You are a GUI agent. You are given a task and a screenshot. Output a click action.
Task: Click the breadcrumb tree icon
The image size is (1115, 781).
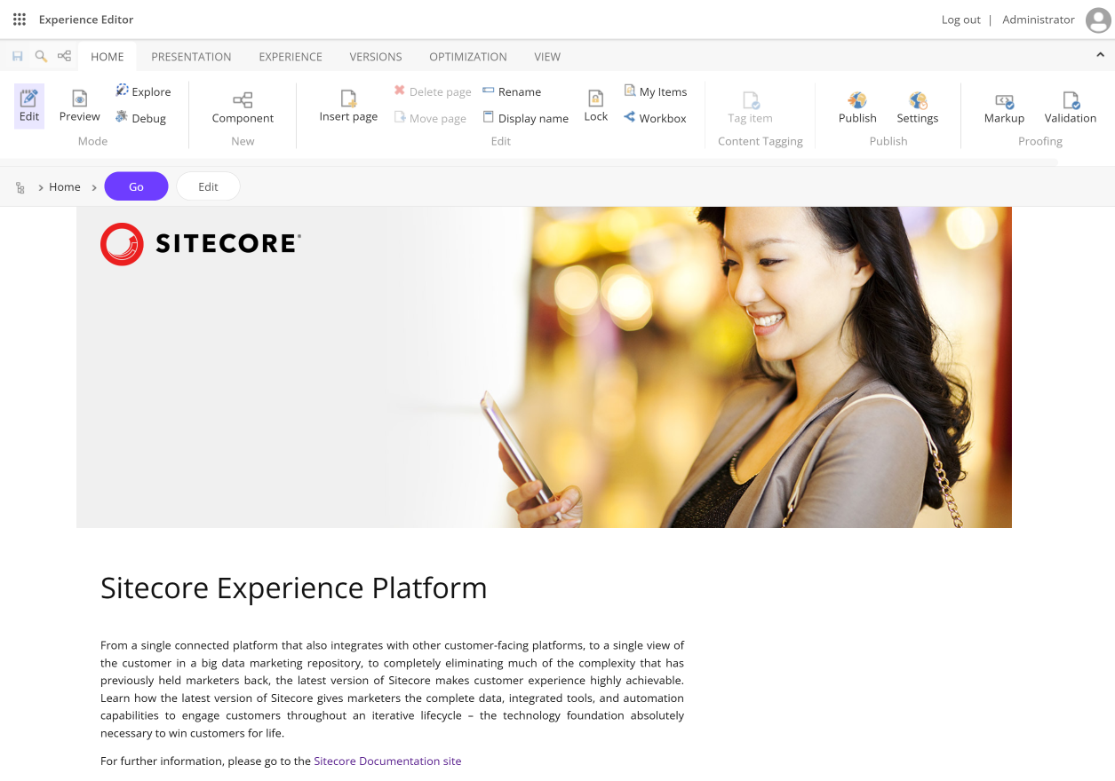[x=20, y=187]
